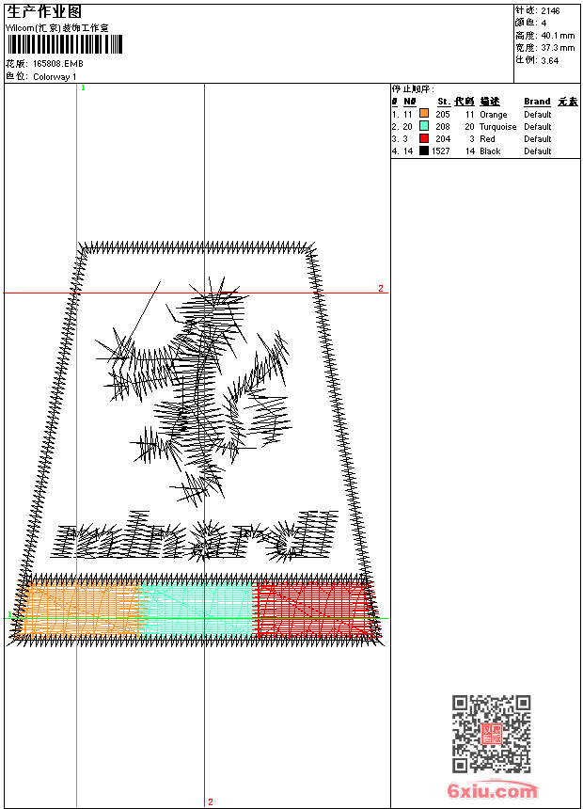583x809 pixels.
Task: Click the red seal in QR code center
Action: [492, 734]
